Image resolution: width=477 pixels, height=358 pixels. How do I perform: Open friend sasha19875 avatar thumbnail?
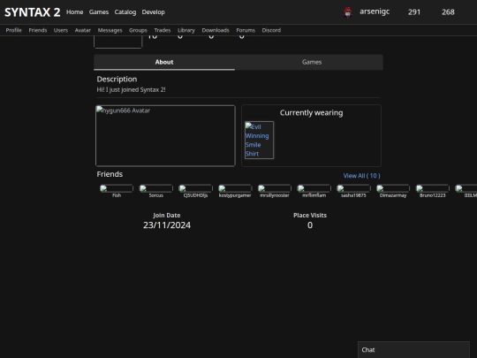pos(353,188)
